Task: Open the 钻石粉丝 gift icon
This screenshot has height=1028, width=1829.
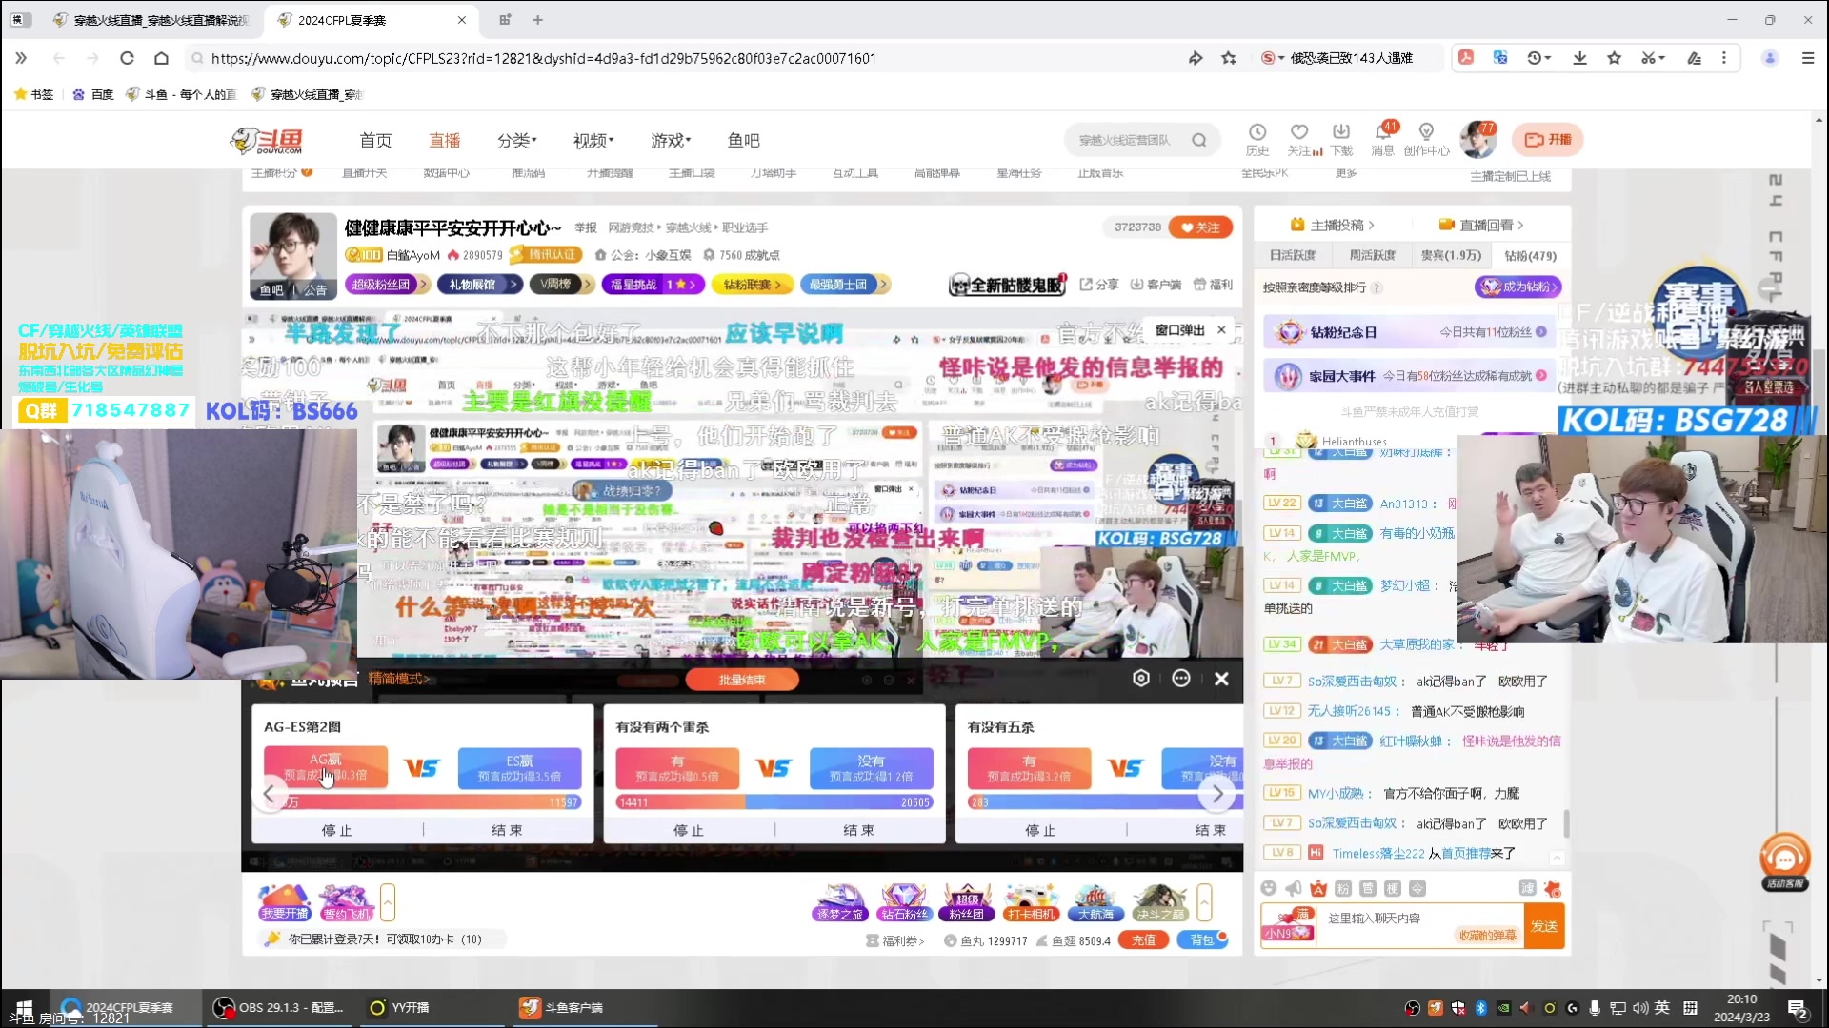Action: pyautogui.click(x=903, y=902)
